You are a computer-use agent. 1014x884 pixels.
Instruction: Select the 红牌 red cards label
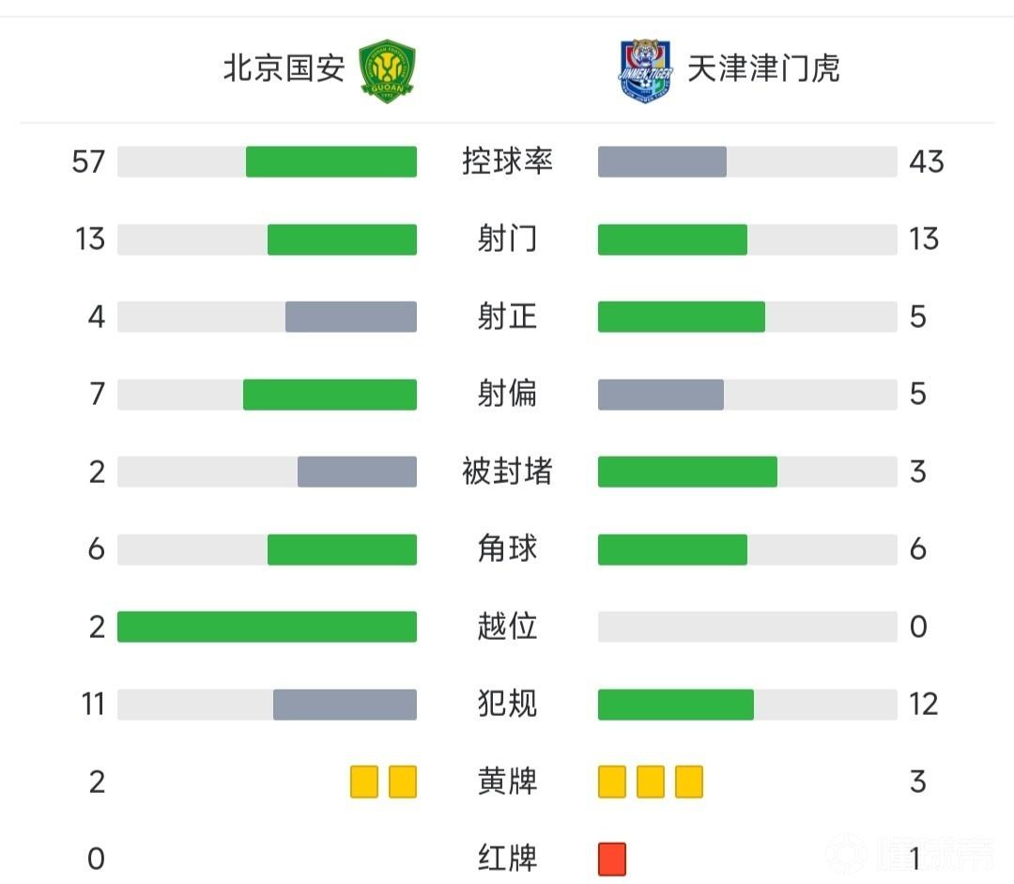(507, 859)
